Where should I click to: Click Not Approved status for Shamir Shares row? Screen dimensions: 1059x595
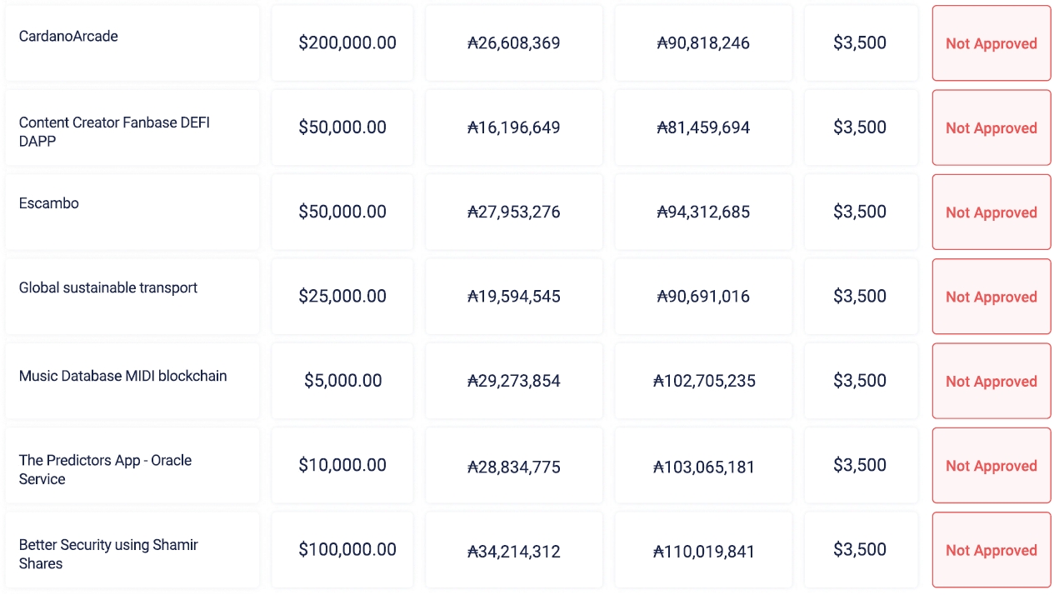click(991, 550)
